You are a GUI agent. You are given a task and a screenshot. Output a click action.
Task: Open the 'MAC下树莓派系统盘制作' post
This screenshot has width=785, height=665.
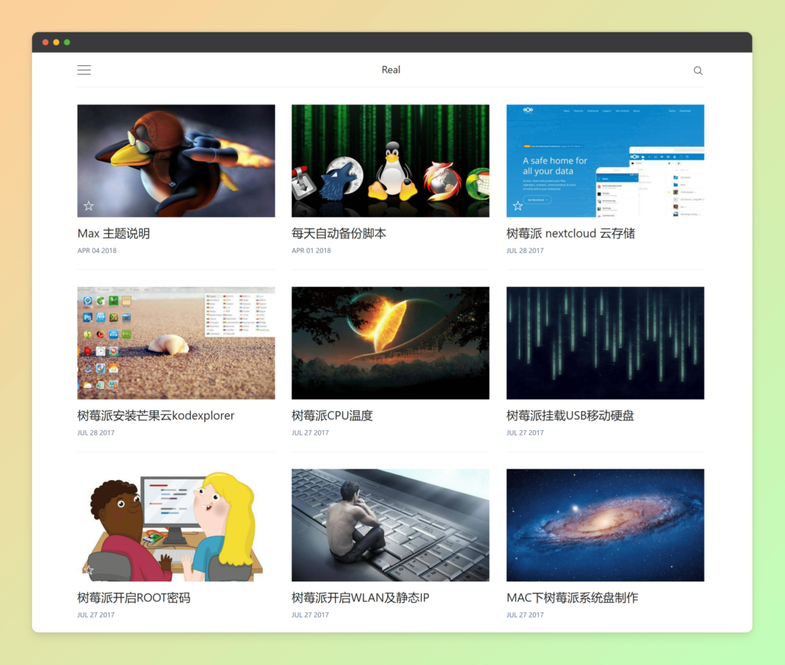(x=574, y=597)
